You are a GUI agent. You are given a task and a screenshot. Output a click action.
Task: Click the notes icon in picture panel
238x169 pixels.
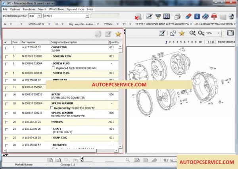[162, 33]
